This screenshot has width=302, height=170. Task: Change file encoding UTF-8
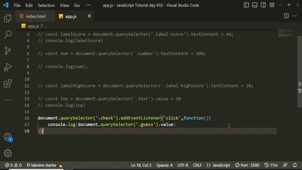(183, 165)
